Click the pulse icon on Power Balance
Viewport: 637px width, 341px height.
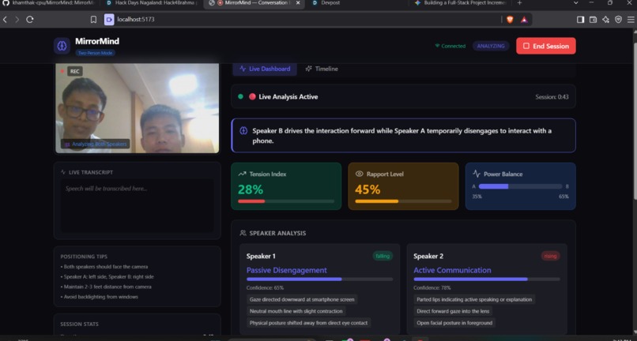pos(477,174)
